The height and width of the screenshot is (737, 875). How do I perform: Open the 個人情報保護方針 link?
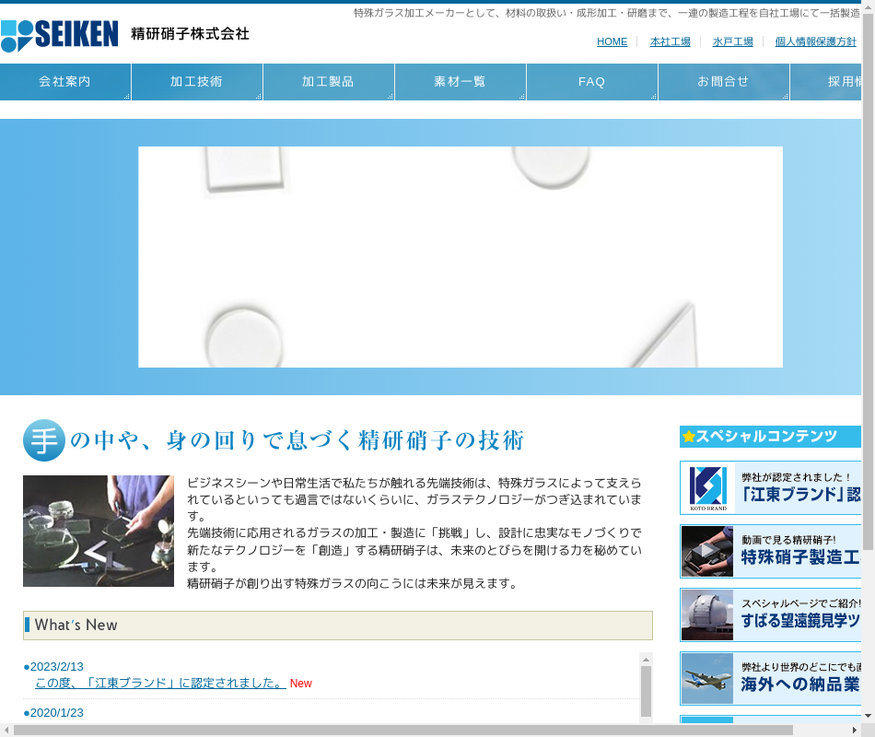point(815,42)
